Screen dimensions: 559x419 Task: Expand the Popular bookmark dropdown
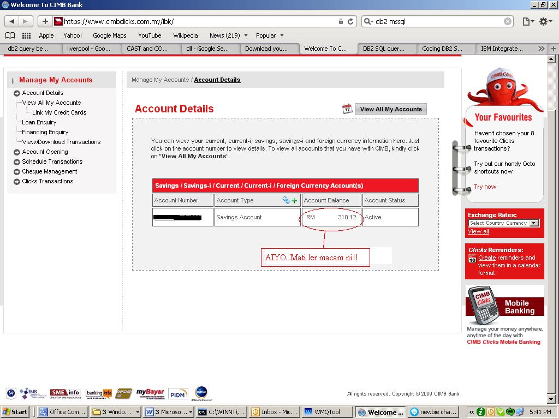click(x=282, y=35)
